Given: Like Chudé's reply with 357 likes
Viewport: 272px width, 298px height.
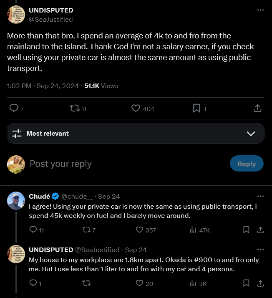Looking at the screenshot, I should pyautogui.click(x=140, y=230).
